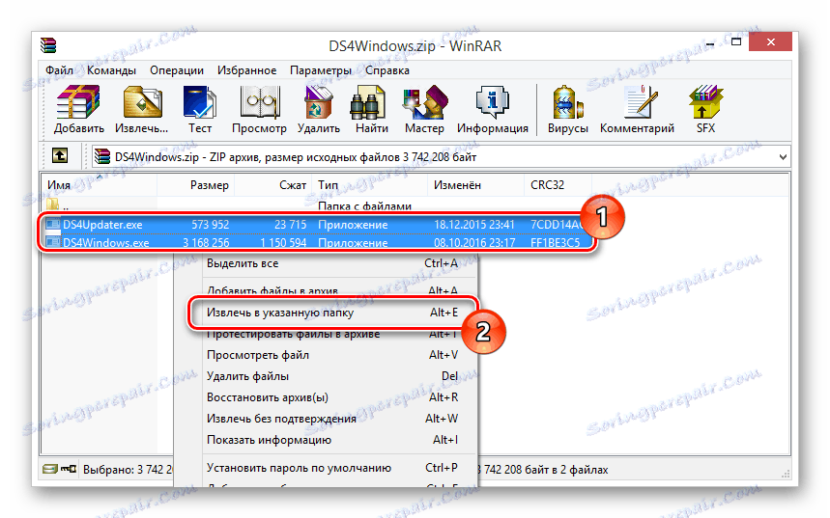Click date 08.10.2016 23:17

474,243
